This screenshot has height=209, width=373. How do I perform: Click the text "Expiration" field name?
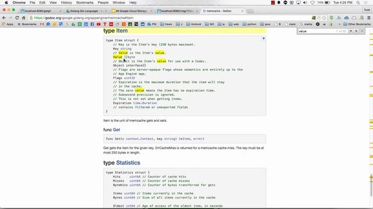(x=122, y=103)
